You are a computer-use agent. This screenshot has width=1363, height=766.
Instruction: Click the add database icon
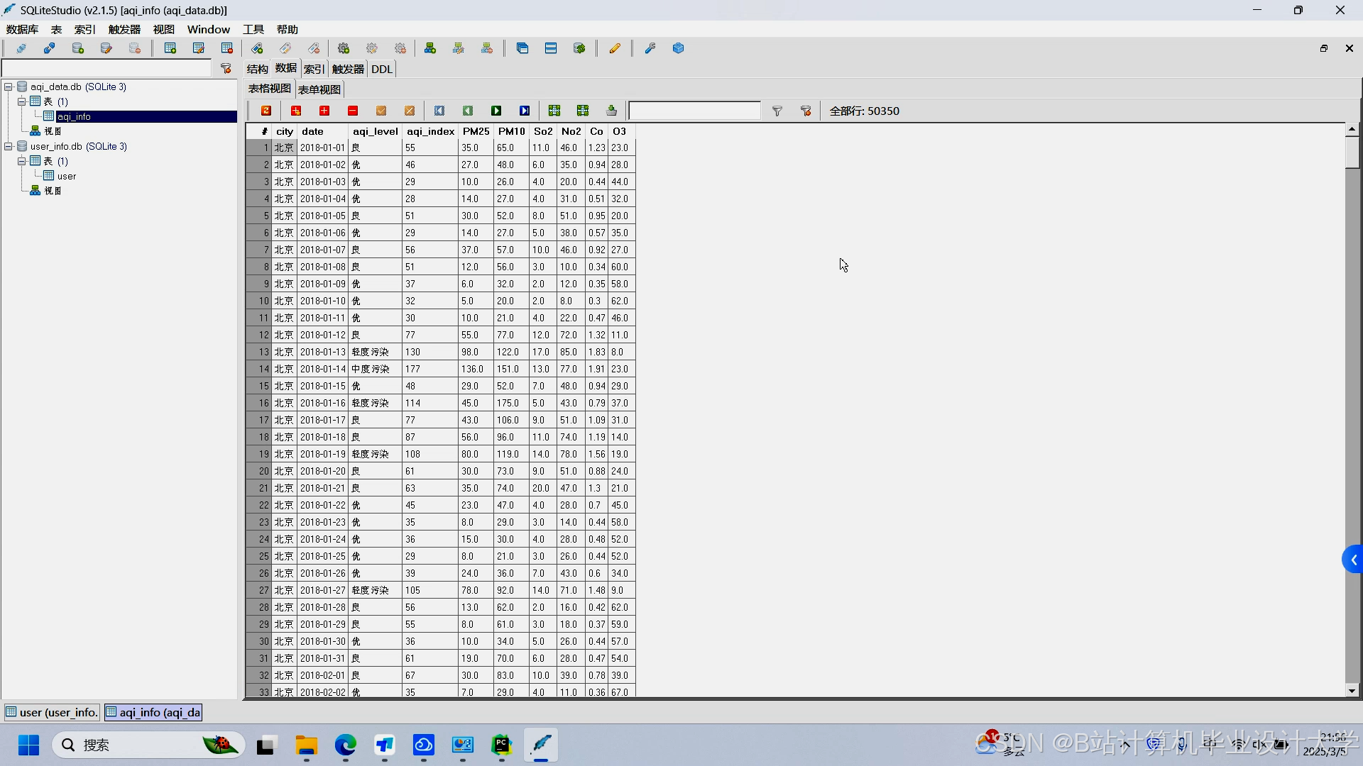click(78, 48)
